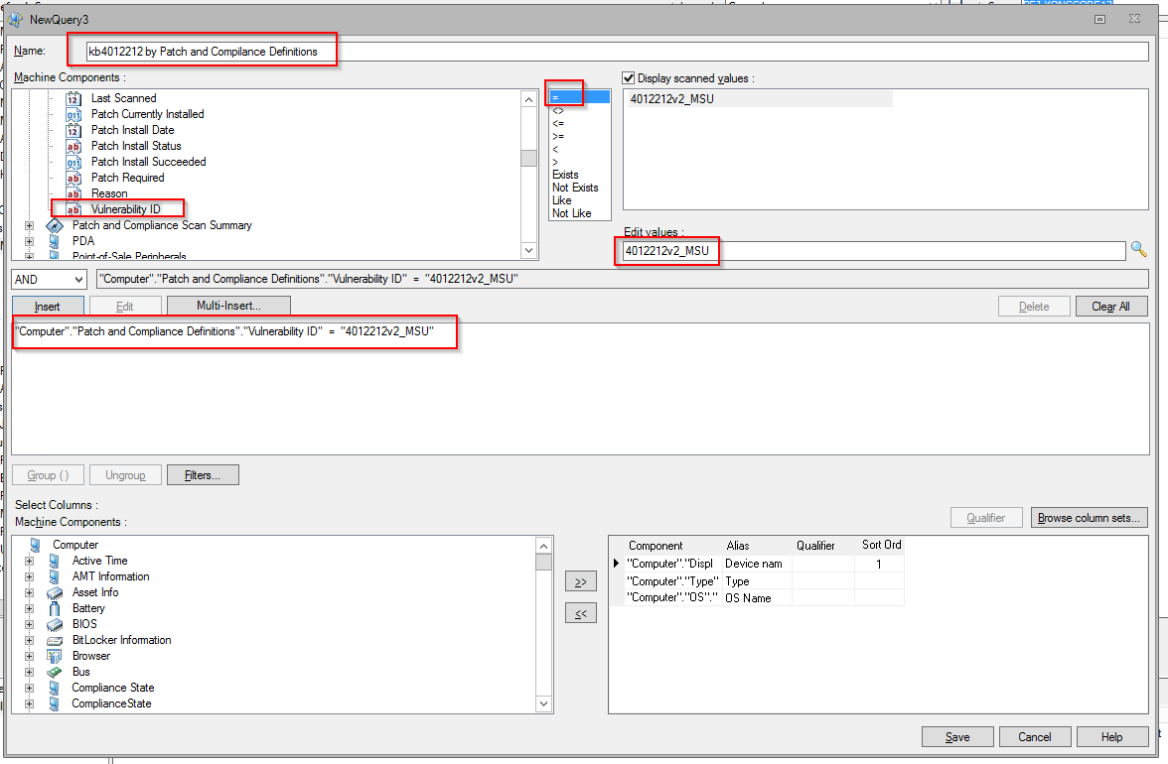Click the Battery component icon
This screenshot has height=764, width=1168.
pyautogui.click(x=55, y=608)
